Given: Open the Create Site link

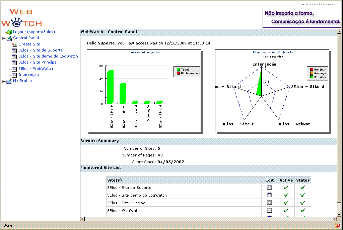Looking at the screenshot, I should point(29,44).
